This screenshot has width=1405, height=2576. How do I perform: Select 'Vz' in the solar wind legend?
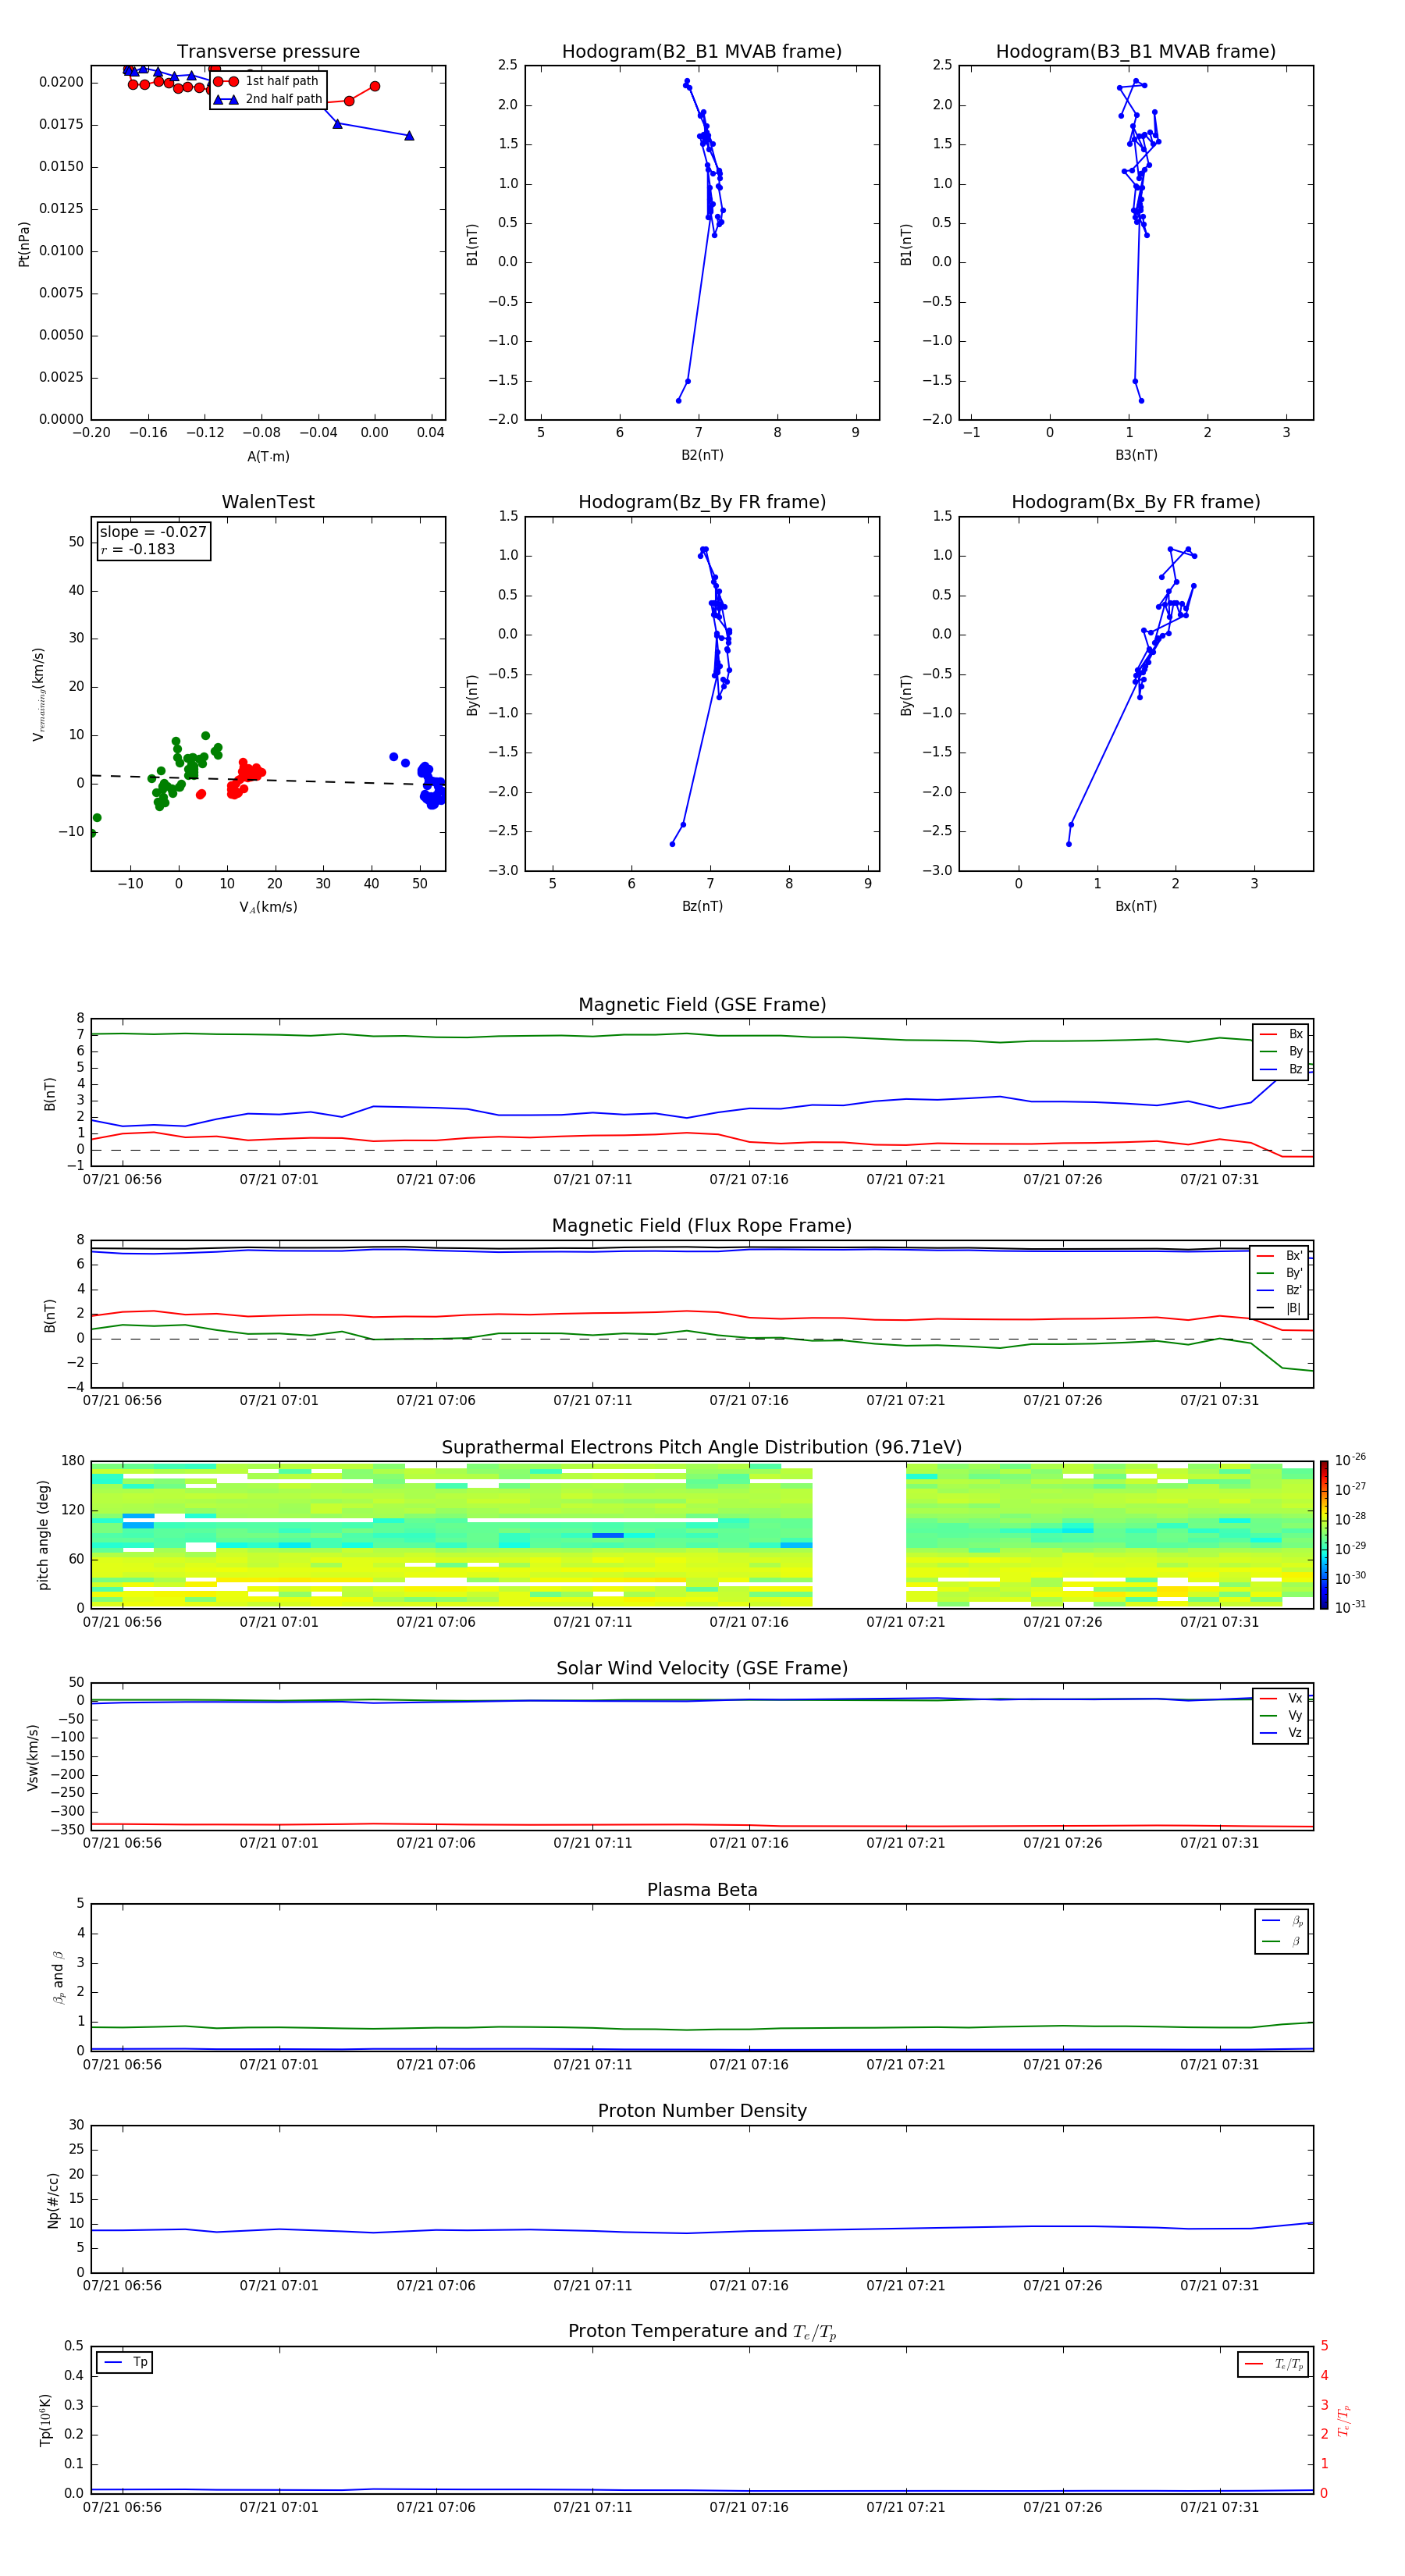(1282, 1733)
